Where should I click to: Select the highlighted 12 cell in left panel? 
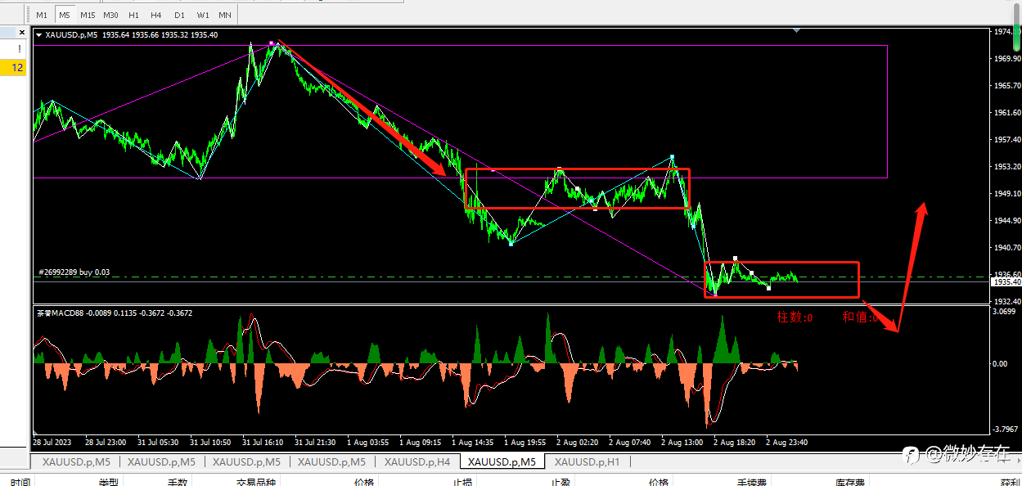(x=13, y=68)
